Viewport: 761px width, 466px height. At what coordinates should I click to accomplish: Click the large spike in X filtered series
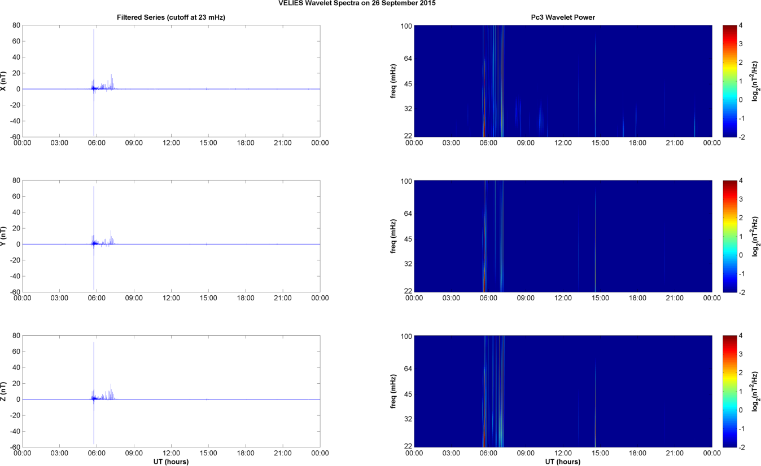point(94,82)
